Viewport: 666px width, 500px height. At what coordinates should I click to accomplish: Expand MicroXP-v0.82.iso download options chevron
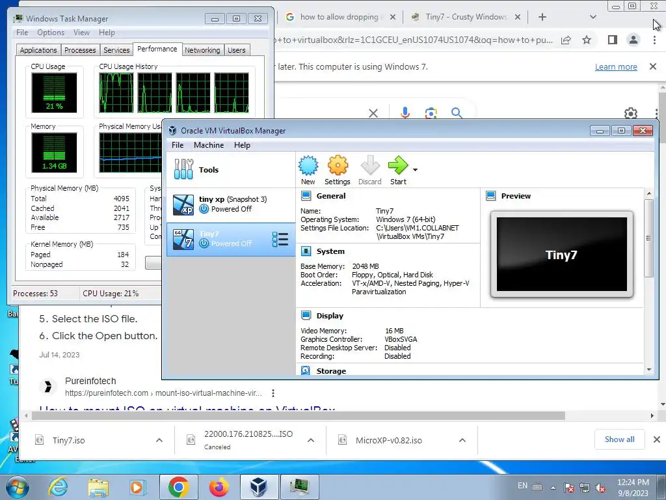point(462,440)
